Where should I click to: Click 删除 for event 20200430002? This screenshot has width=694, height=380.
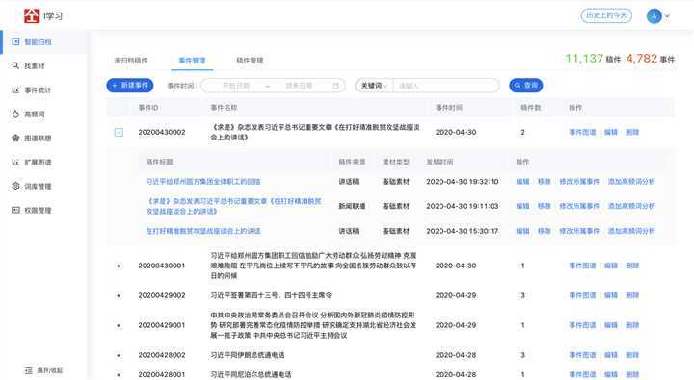(x=632, y=132)
